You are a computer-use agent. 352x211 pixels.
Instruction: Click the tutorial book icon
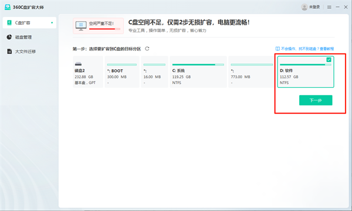coord(277,49)
